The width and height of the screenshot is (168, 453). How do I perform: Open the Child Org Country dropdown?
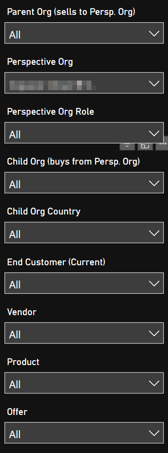coord(84,232)
